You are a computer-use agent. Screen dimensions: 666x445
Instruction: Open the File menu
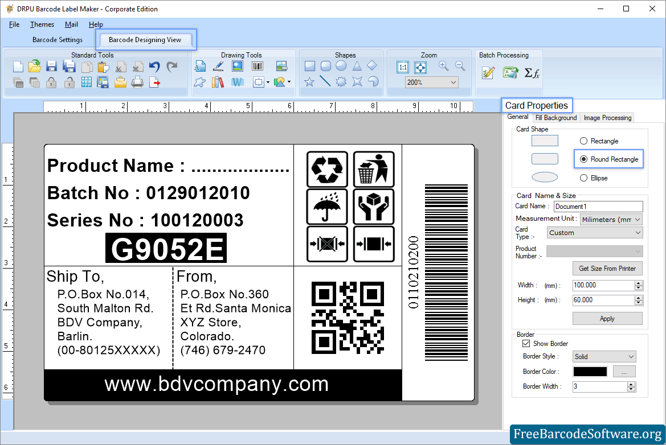click(14, 24)
